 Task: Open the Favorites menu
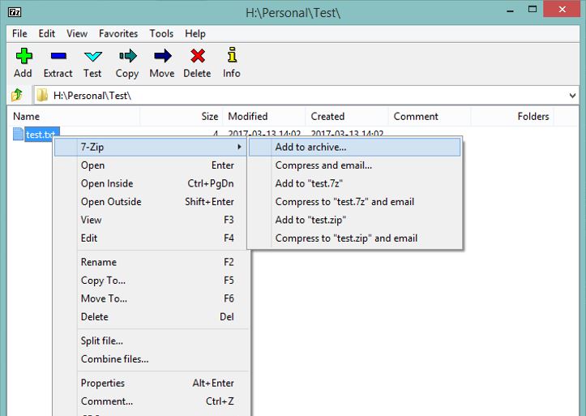[x=118, y=33]
